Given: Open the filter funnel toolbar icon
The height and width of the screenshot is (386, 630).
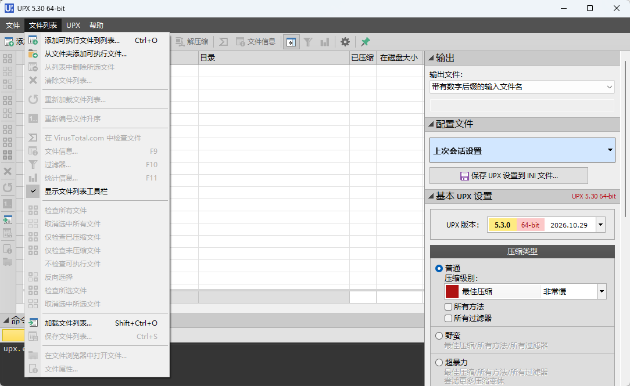Looking at the screenshot, I should (308, 42).
